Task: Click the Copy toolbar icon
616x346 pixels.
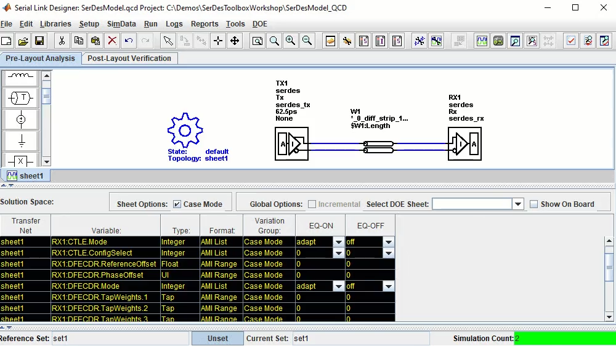Action: pyautogui.click(x=79, y=41)
